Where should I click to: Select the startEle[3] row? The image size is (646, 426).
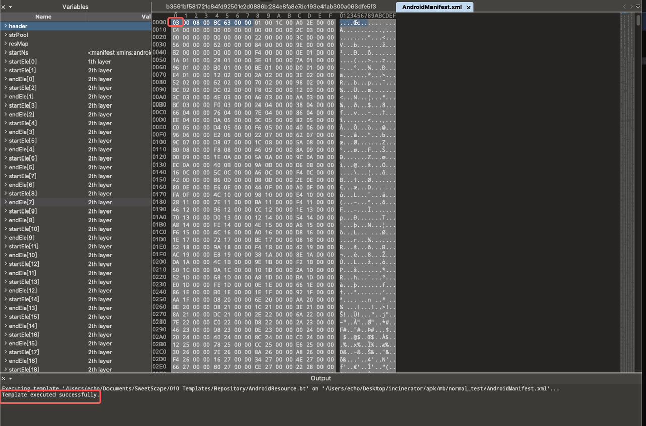tap(76, 105)
